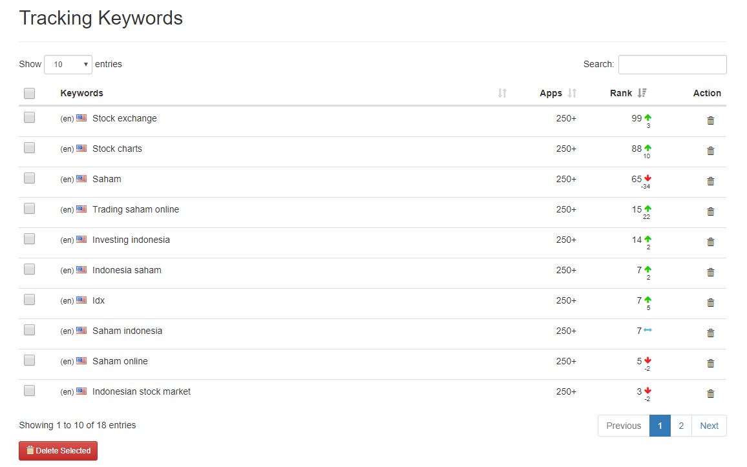
Task: Sort by Keywords column sort icon
Action: 502,93
